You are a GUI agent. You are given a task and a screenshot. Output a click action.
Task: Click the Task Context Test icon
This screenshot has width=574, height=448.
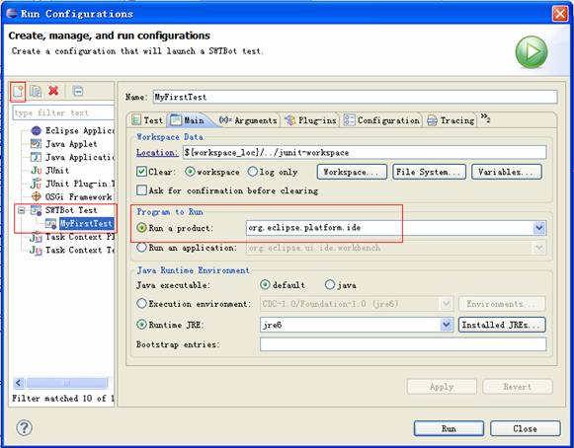click(36, 251)
